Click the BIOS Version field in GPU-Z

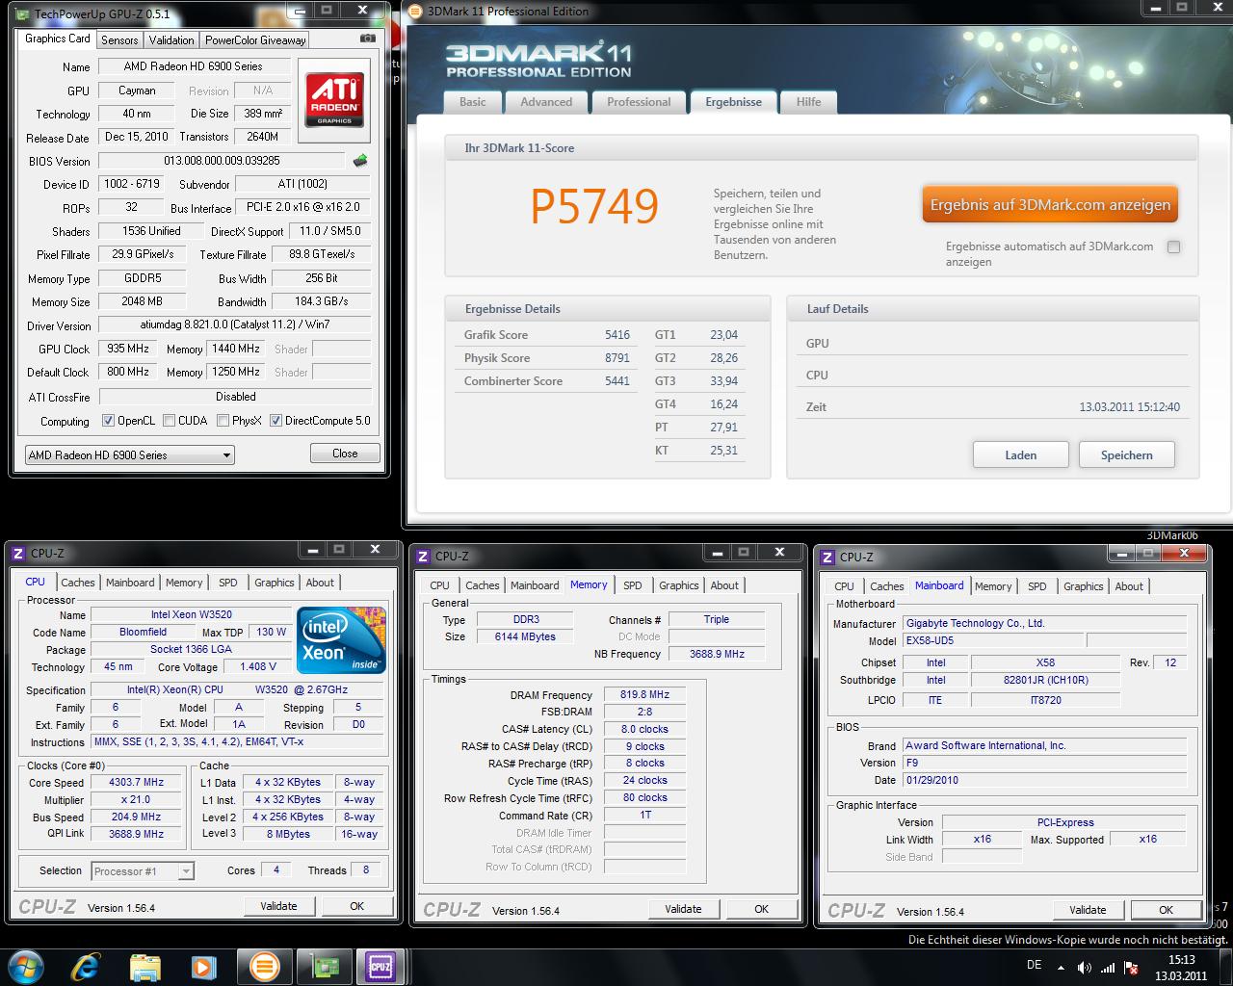222,161
